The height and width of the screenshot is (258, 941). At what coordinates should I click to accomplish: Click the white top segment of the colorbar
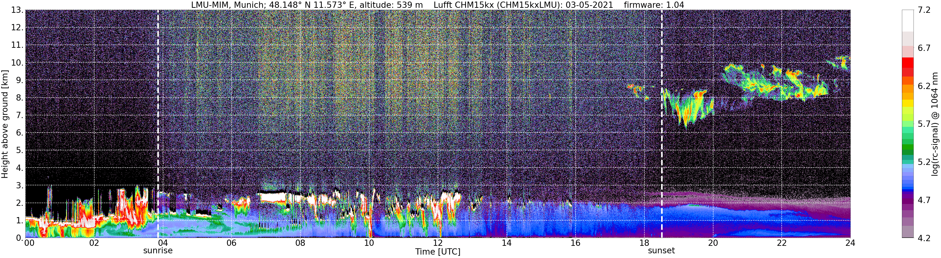point(908,21)
